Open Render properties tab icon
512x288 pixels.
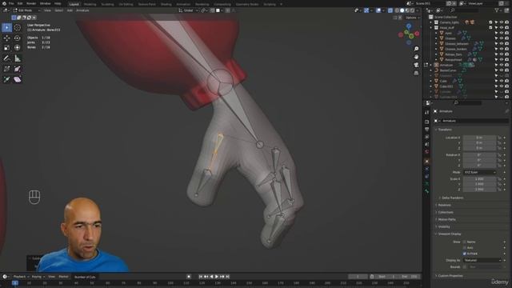(x=426, y=122)
